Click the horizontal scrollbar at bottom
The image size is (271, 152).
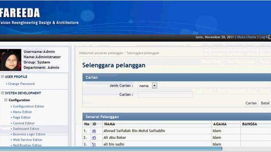click(111, 149)
